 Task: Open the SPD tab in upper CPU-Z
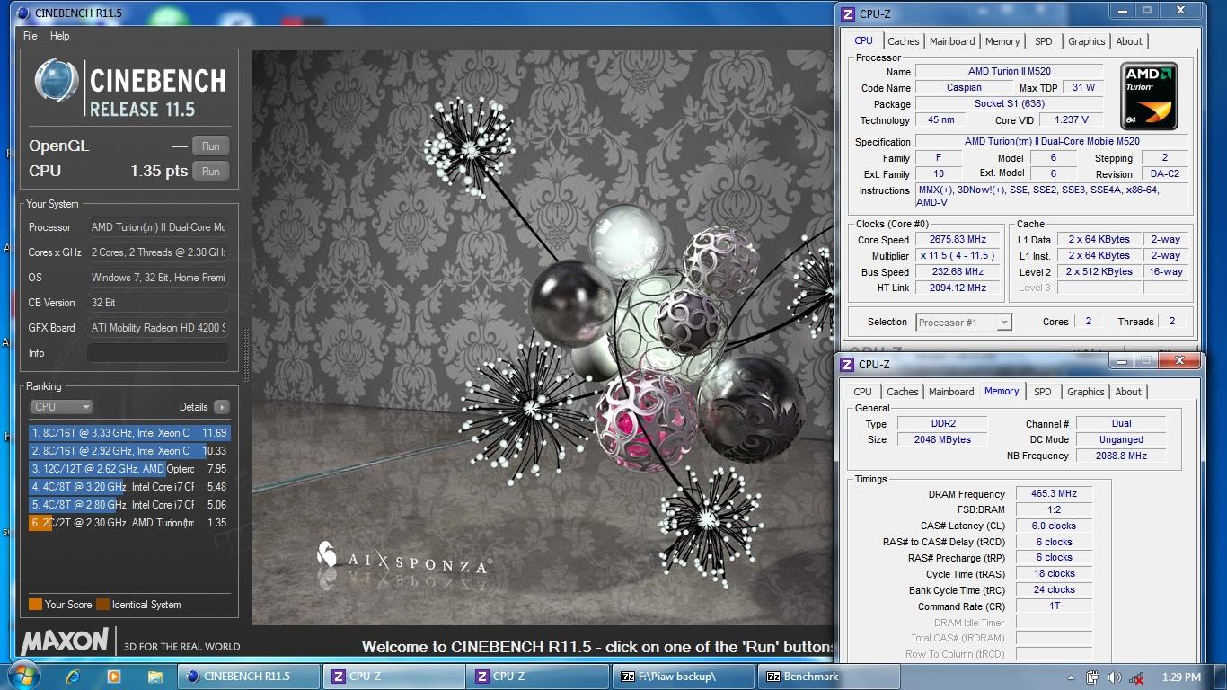click(1044, 41)
